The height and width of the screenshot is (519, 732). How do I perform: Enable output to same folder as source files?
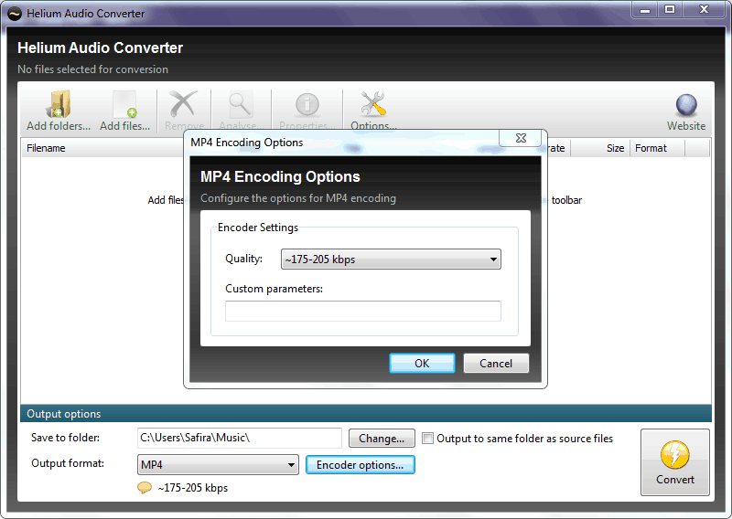click(x=427, y=439)
